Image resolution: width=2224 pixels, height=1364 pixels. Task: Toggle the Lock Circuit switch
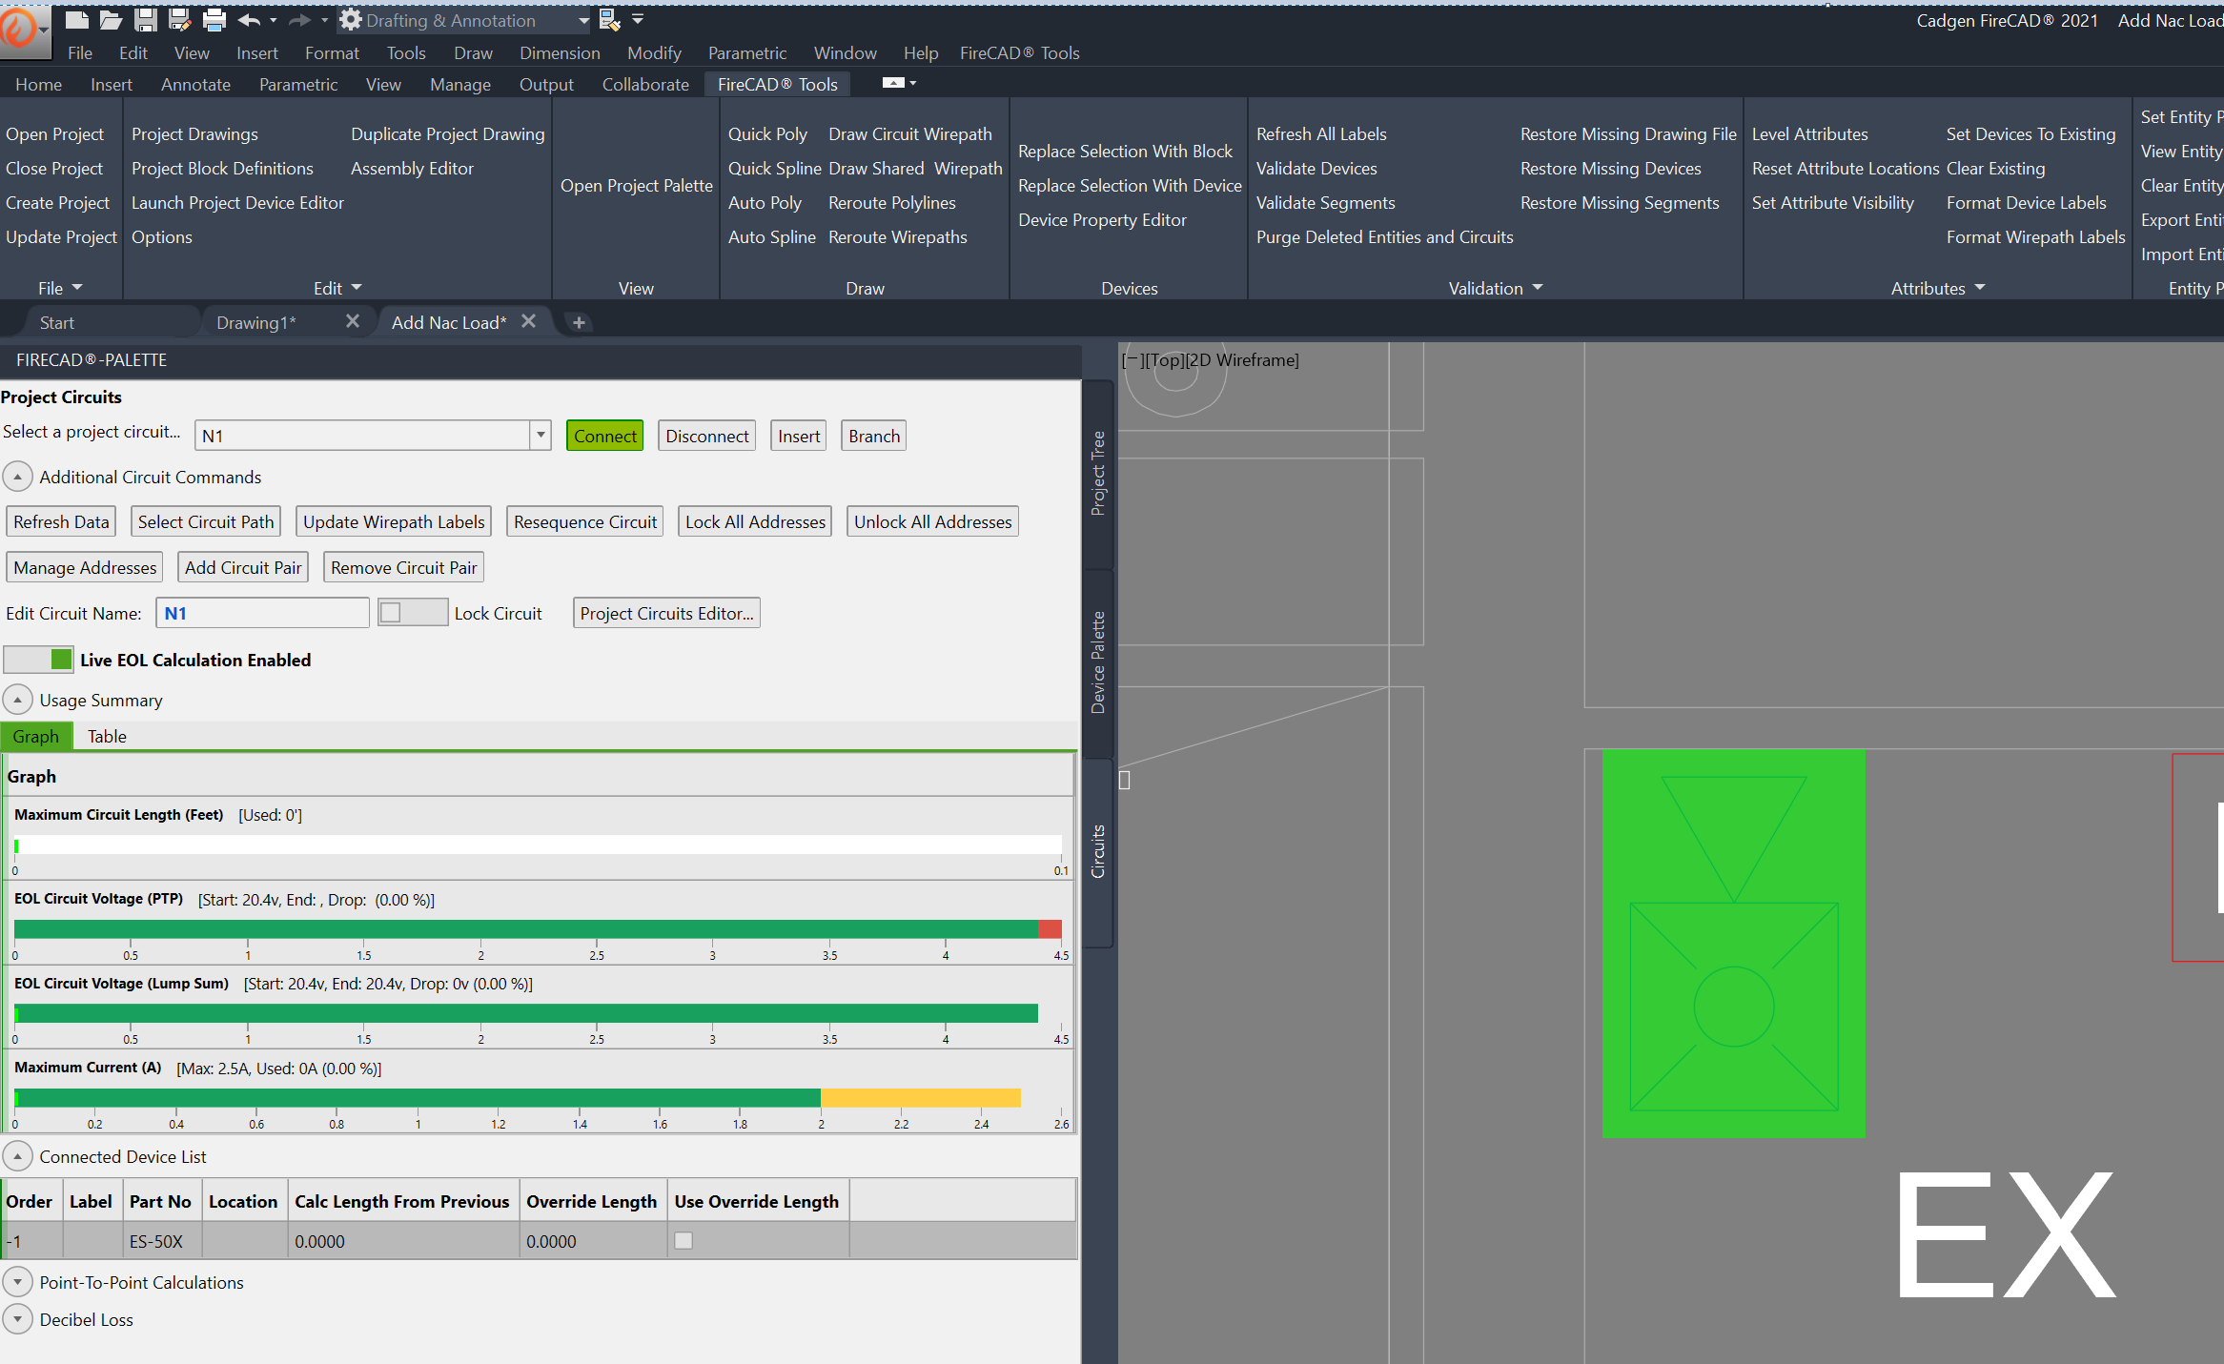(x=413, y=613)
